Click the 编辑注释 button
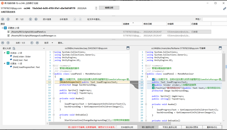Screen dimensions: 227x130 coord(109,8)
